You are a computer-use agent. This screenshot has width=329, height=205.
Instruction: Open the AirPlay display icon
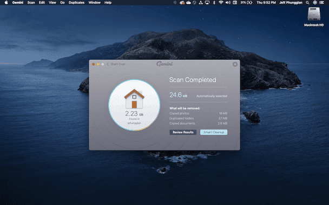click(x=207, y=3)
